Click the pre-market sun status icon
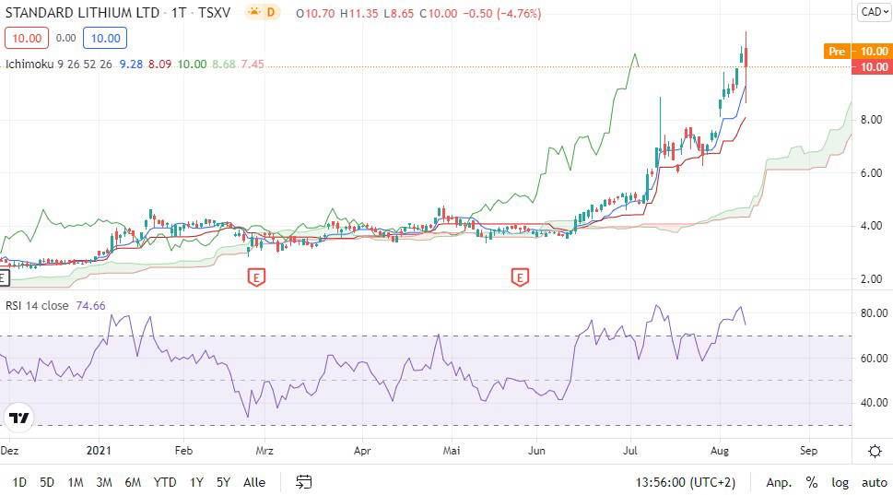Screen dimensions: 893x495 click(x=254, y=12)
